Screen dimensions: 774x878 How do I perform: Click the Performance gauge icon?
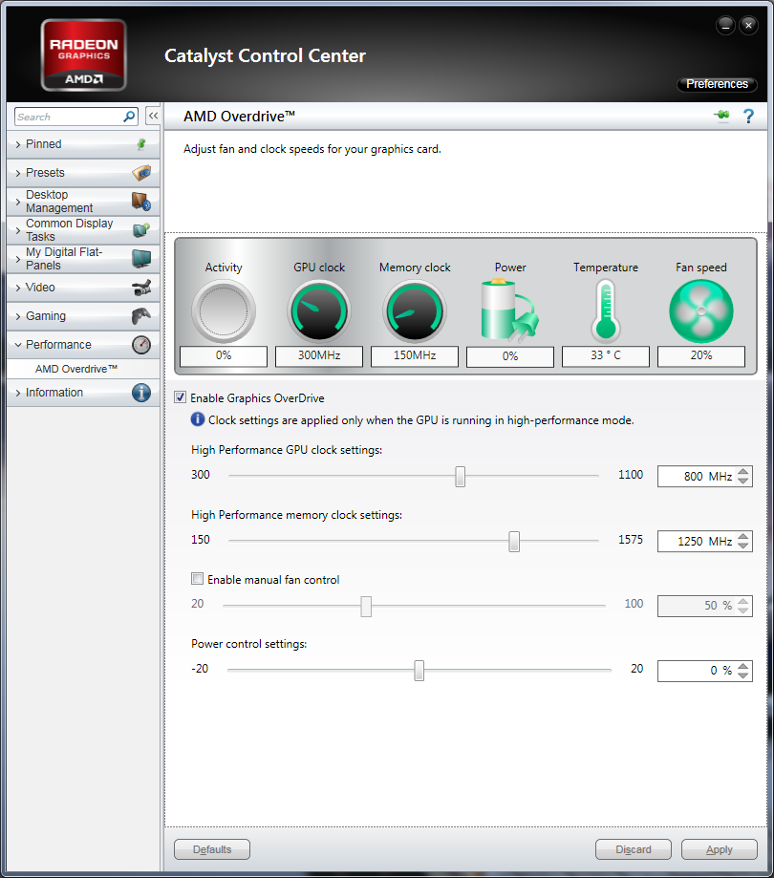(141, 344)
